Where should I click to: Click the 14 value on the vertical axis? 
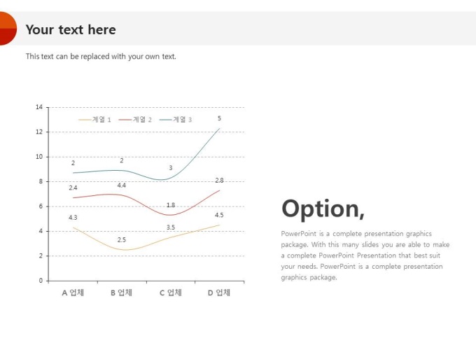point(39,107)
